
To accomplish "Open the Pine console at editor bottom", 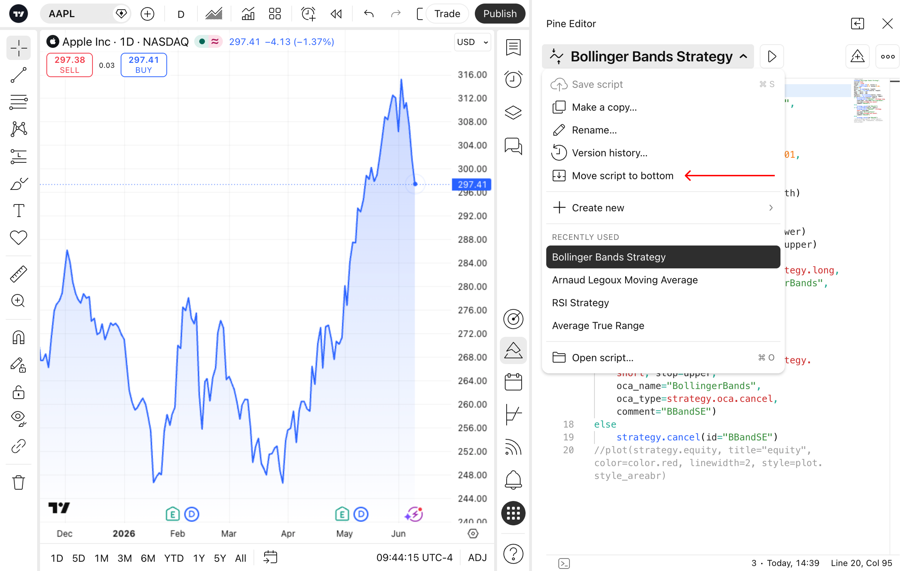I will [564, 564].
